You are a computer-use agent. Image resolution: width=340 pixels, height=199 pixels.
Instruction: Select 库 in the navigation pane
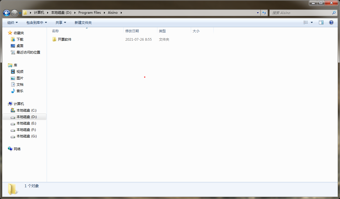click(x=15, y=65)
